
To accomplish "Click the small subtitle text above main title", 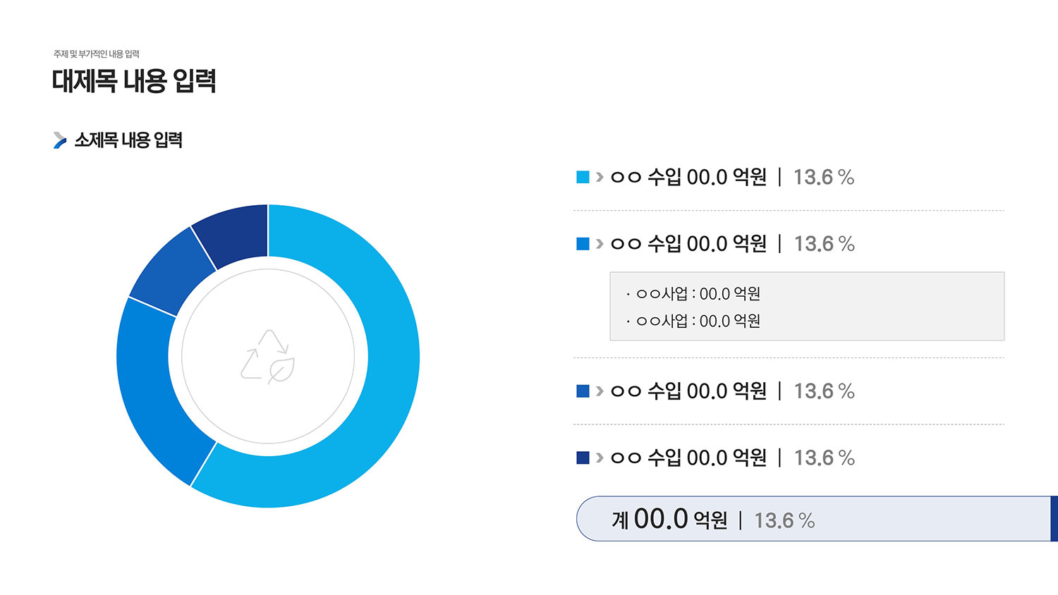I will pos(97,54).
